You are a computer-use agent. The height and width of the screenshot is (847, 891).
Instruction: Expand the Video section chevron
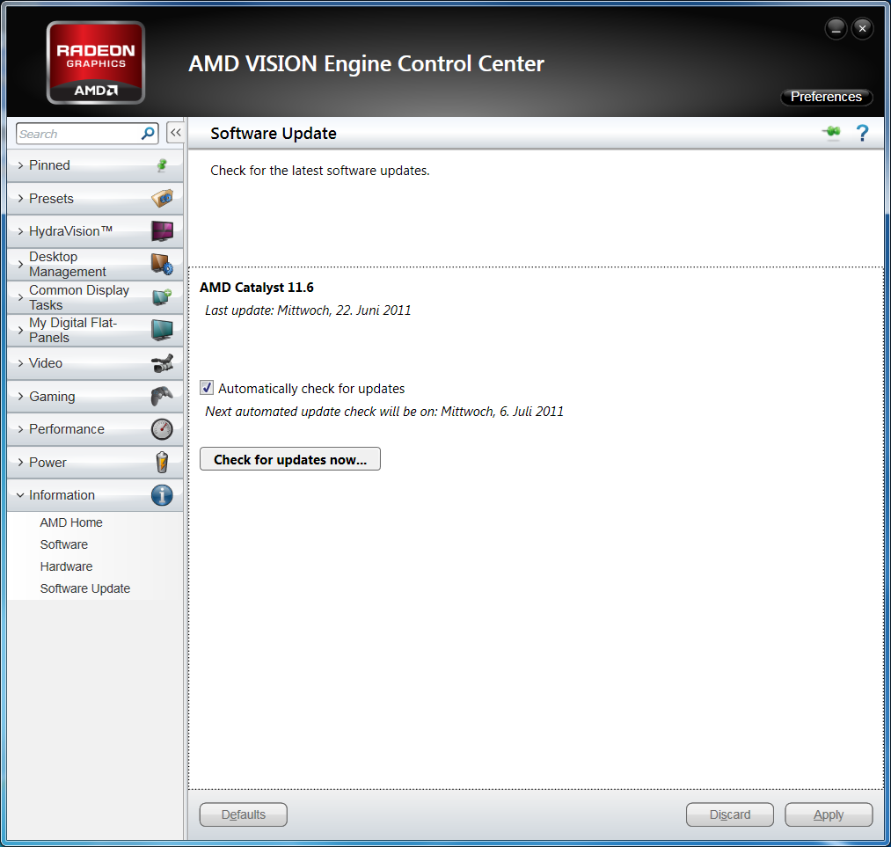(x=20, y=363)
